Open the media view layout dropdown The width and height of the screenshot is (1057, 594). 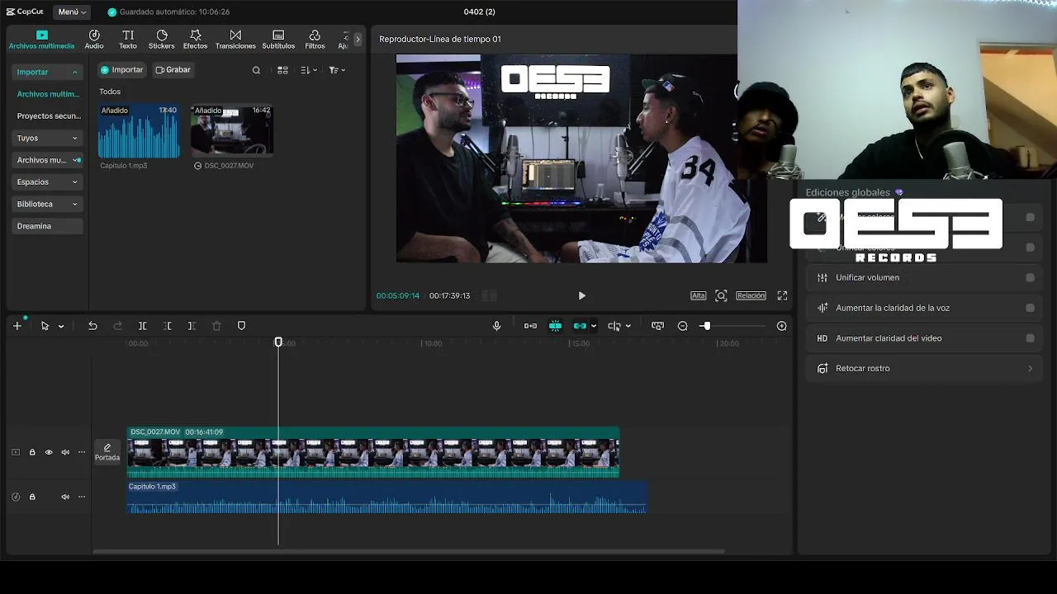[x=282, y=70]
